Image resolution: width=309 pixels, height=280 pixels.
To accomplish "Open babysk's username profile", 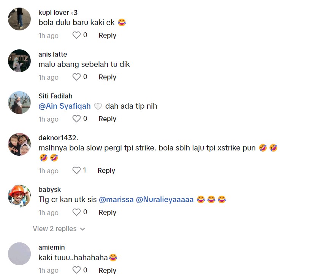I will pyautogui.click(x=50, y=190).
